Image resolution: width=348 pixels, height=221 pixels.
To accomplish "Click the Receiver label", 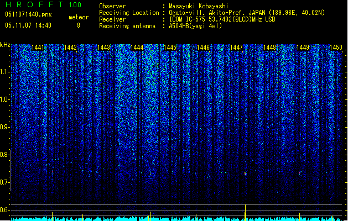I will click(112, 19).
